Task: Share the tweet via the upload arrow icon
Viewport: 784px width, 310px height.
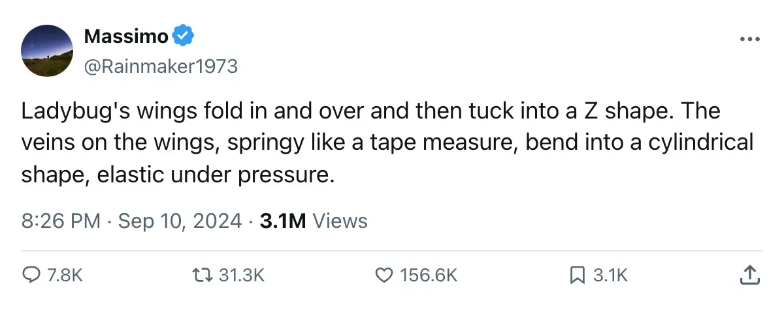Action: coord(749,275)
